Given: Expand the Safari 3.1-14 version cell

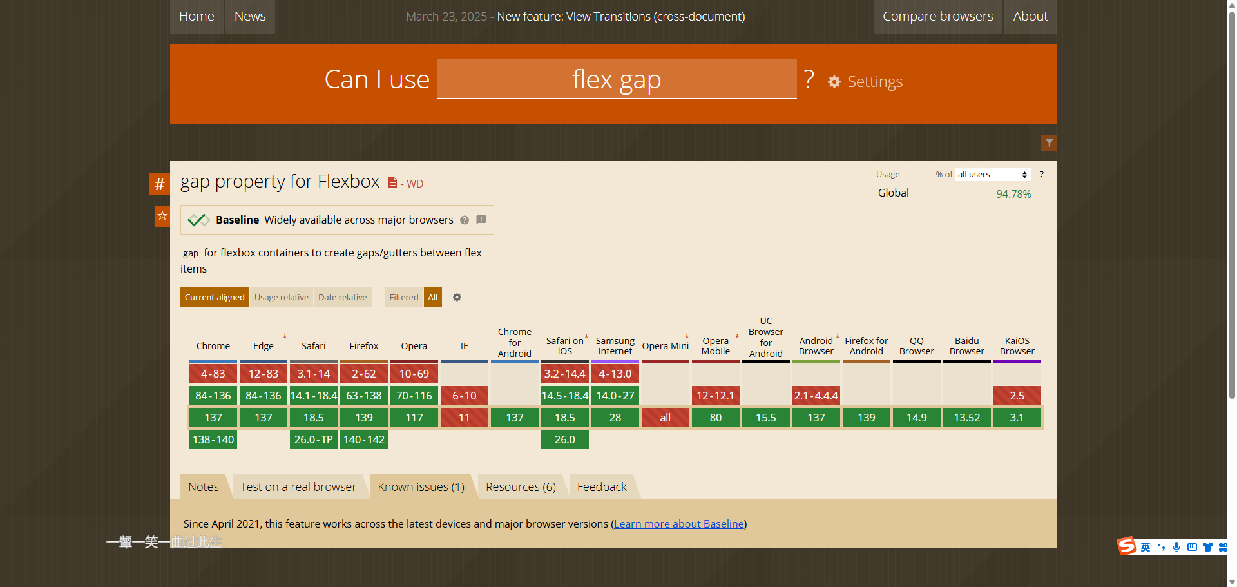Looking at the screenshot, I should (x=313, y=374).
